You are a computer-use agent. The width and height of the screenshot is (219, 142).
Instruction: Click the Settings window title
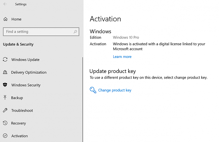click(21, 4)
